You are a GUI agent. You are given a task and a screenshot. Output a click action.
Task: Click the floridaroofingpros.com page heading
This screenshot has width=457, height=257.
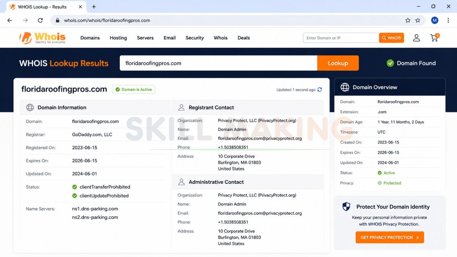(64, 89)
